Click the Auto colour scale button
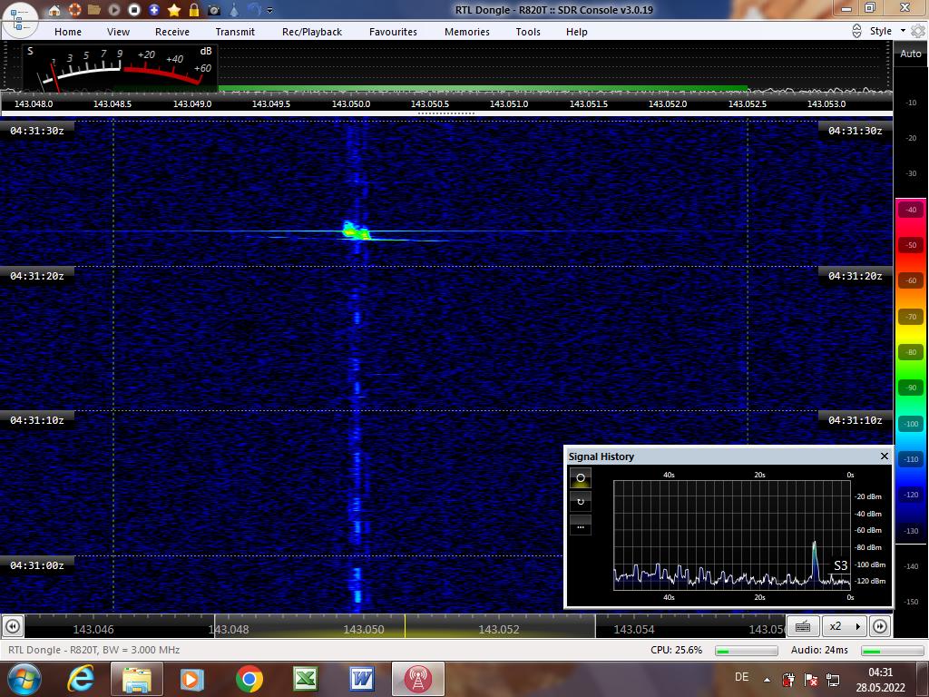The height and width of the screenshot is (697, 929). (x=911, y=54)
